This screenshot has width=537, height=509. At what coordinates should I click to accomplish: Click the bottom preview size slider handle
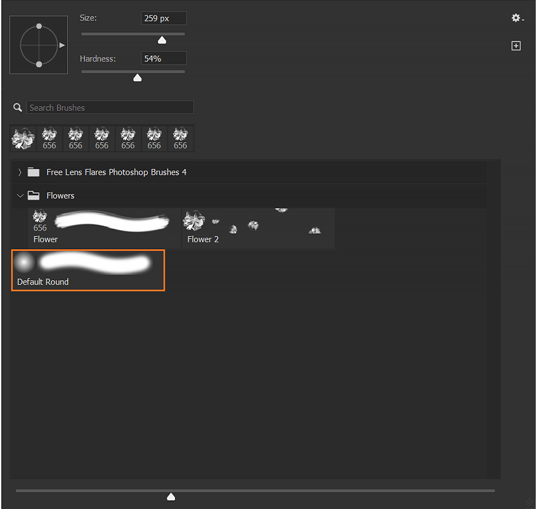click(171, 496)
